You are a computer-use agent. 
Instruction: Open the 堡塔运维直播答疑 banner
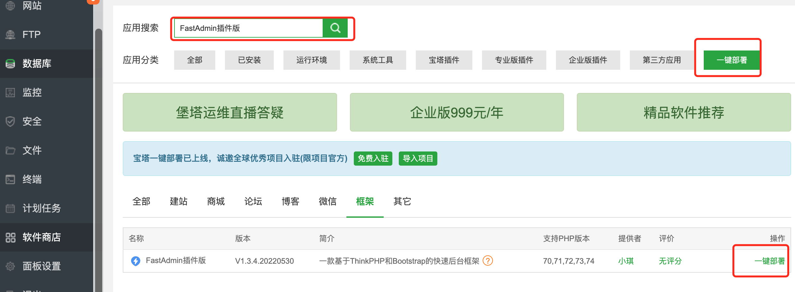point(230,112)
